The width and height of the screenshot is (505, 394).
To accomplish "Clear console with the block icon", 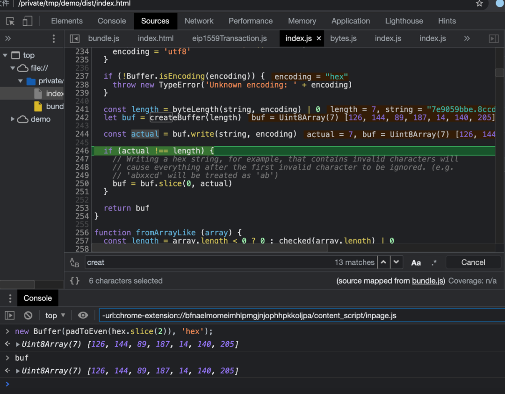I will pyautogui.click(x=28, y=315).
